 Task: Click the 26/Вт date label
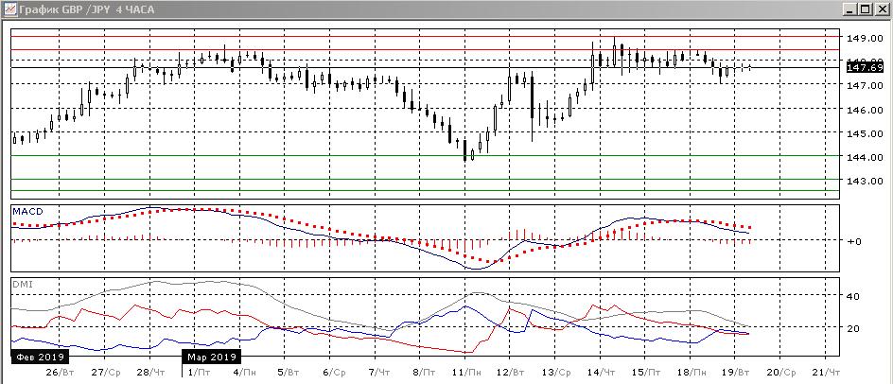tap(59, 374)
